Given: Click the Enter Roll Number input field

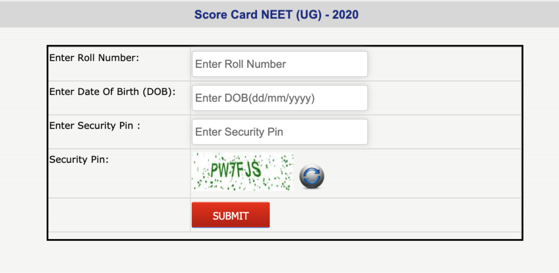Looking at the screenshot, I should [280, 64].
